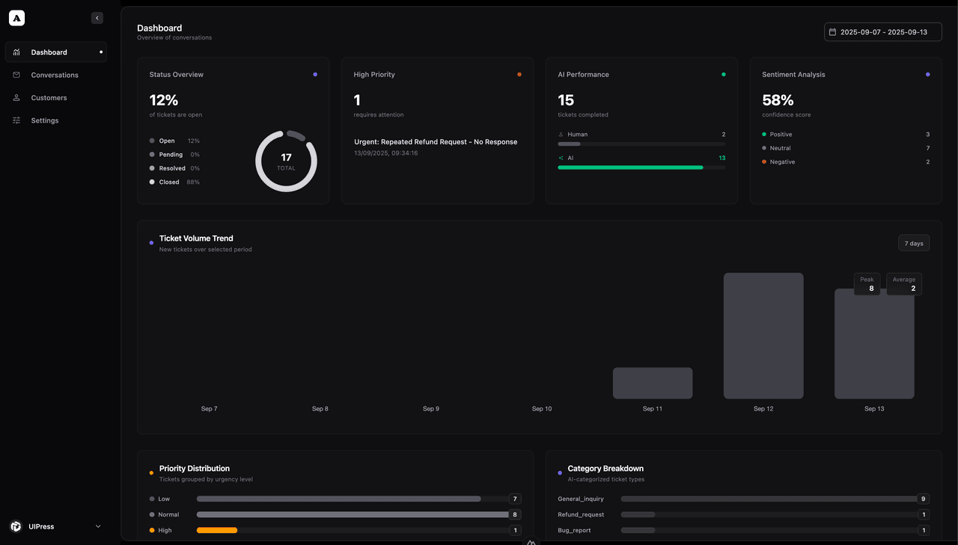The width and height of the screenshot is (958, 545).
Task: Click the Bug_report category label
Action: [x=575, y=530]
